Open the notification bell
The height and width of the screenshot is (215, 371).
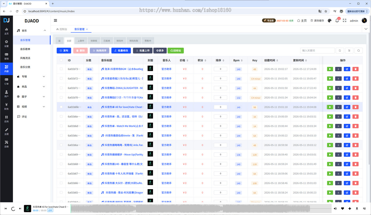337,21
